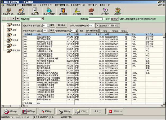
Task: Jump to last record navigation arrow
Action: 18,19
